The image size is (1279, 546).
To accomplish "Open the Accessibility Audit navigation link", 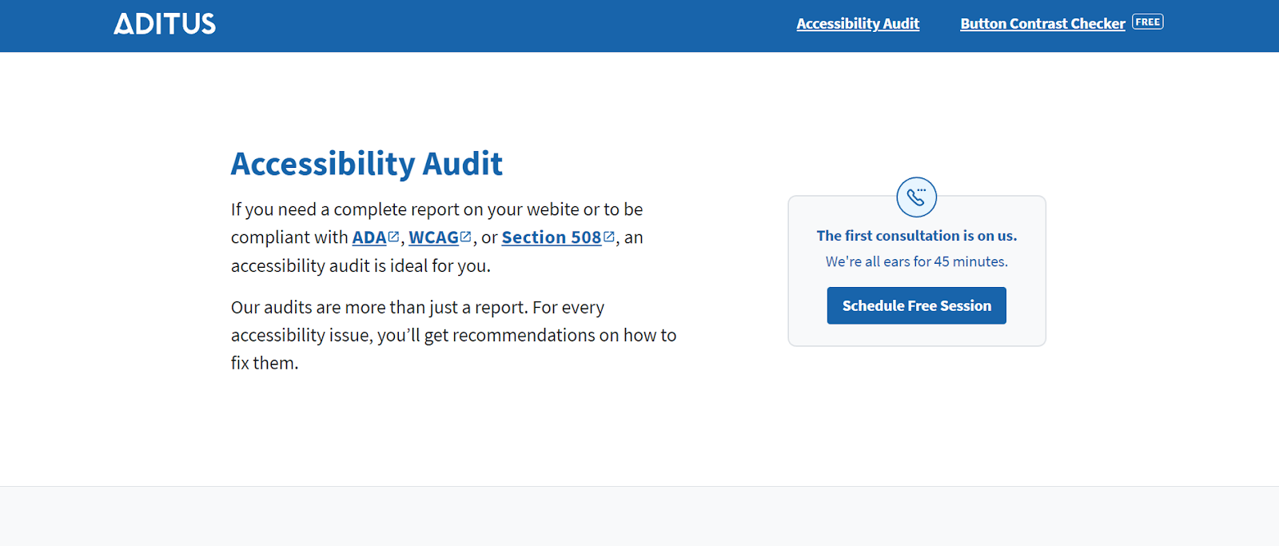I will click(x=858, y=24).
